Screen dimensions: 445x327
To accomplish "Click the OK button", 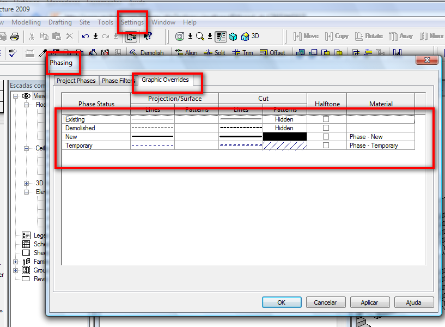I will pos(282,302).
